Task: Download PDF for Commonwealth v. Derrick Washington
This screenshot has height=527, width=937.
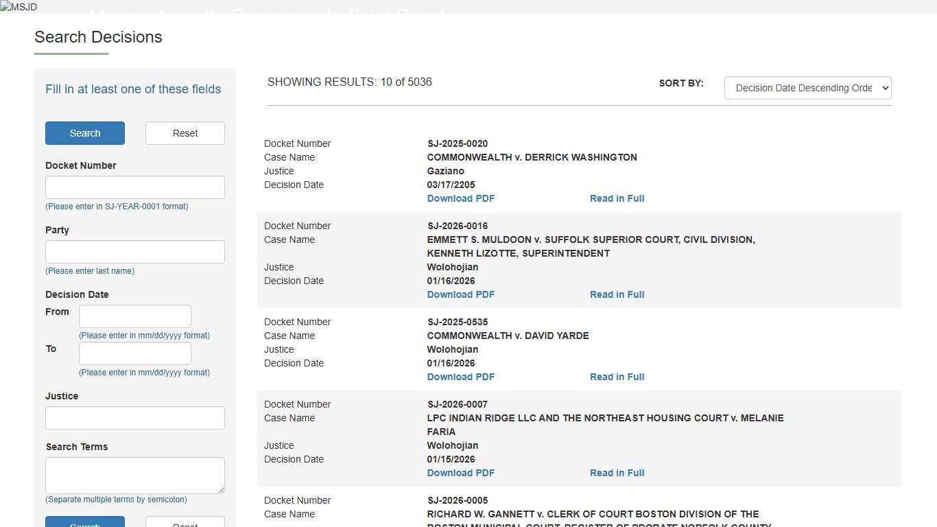Action: (460, 198)
